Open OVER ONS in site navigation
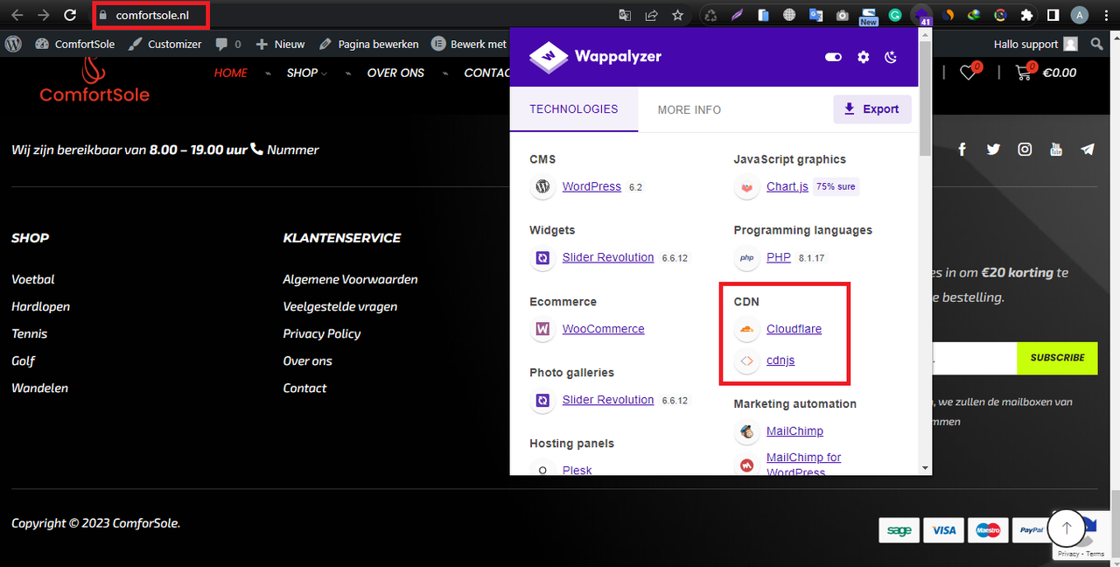This screenshot has width=1120, height=567. tap(395, 73)
